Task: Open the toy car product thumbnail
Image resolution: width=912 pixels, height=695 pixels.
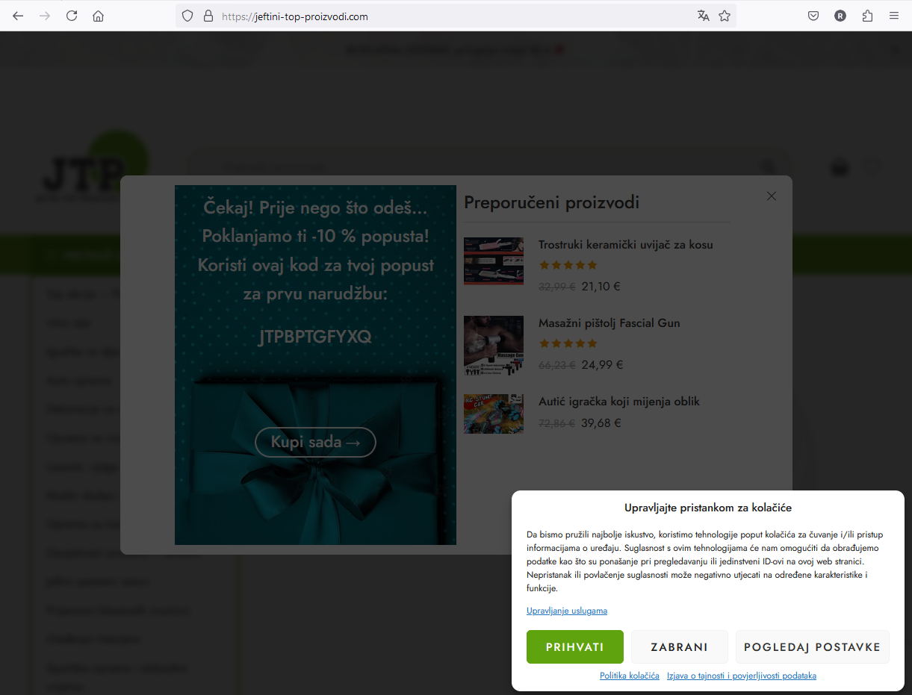Action: [x=494, y=414]
